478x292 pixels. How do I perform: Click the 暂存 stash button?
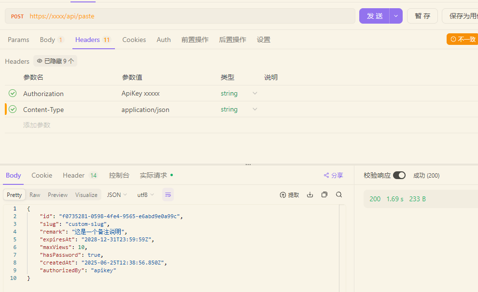coord(422,16)
